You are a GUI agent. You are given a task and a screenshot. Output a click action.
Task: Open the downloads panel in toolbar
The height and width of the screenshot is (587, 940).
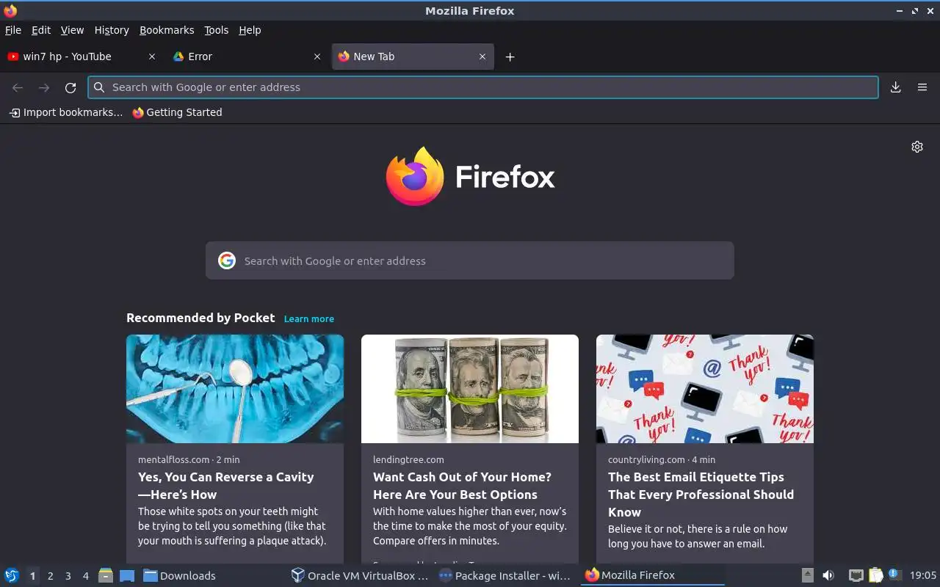896,87
